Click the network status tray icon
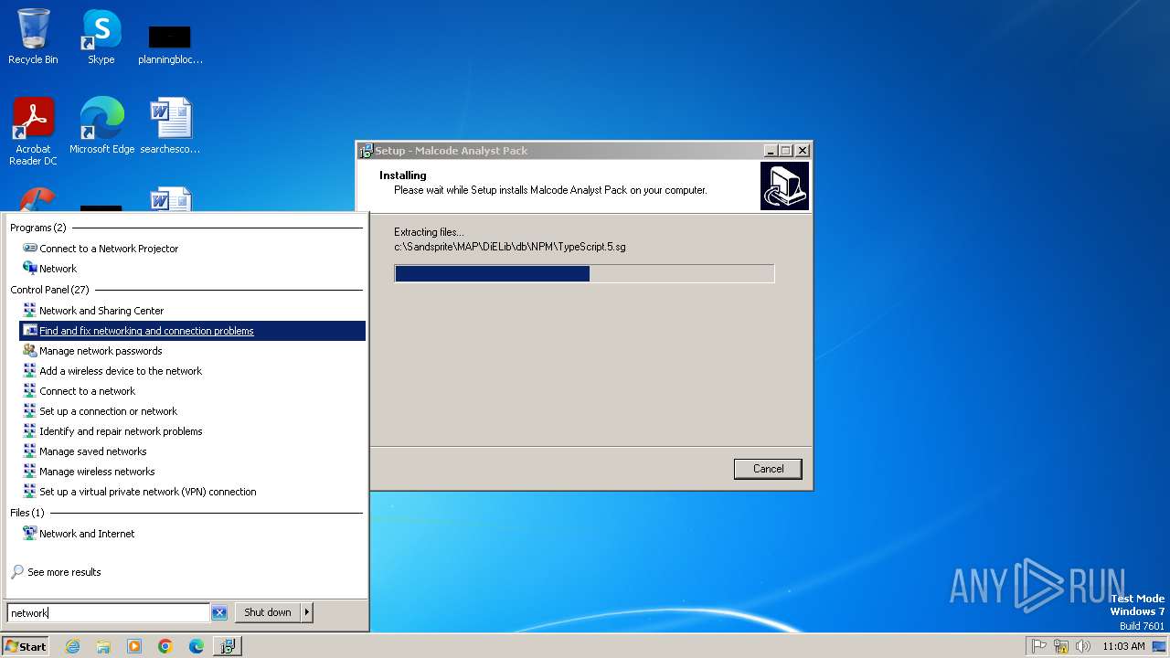The image size is (1170, 658). tap(1061, 646)
